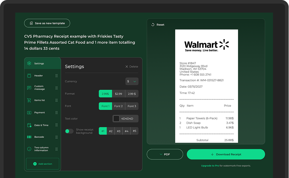This screenshot has width=289, height=178.
Task: Click the Header section icon
Action: 29,76
